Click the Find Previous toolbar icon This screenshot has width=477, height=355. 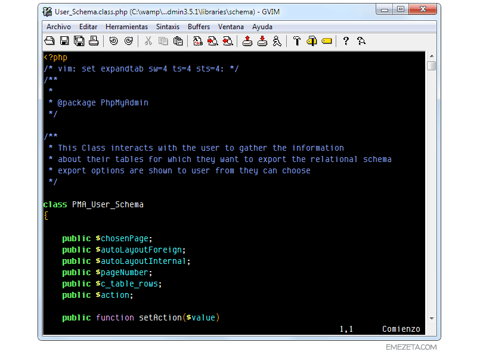point(228,41)
